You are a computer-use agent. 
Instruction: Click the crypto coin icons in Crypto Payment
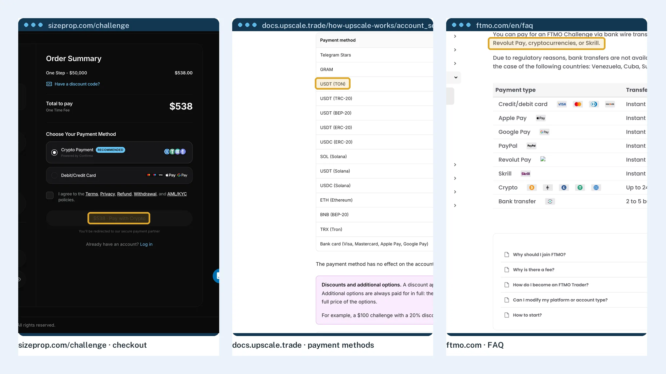pyautogui.click(x=175, y=152)
